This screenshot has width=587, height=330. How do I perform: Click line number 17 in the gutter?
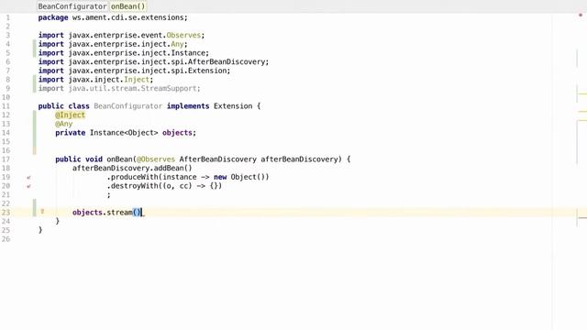point(6,159)
